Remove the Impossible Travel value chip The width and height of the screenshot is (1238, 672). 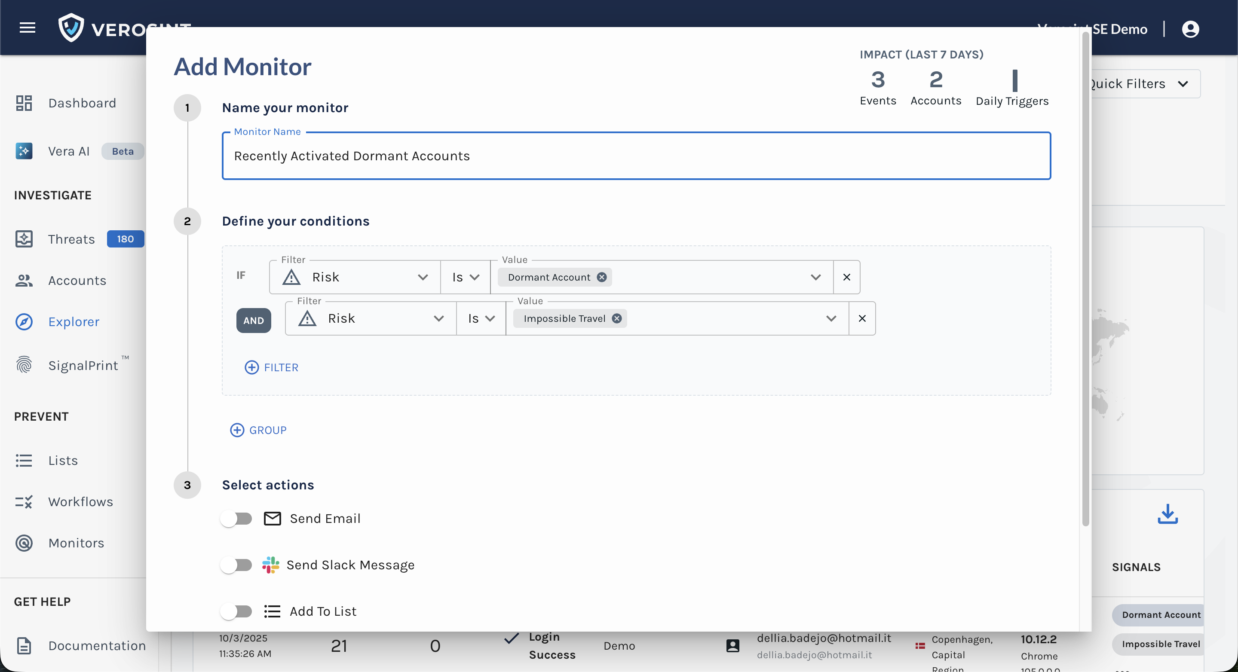[616, 318]
